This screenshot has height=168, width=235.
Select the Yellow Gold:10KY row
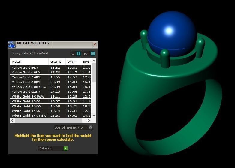tap(51, 72)
